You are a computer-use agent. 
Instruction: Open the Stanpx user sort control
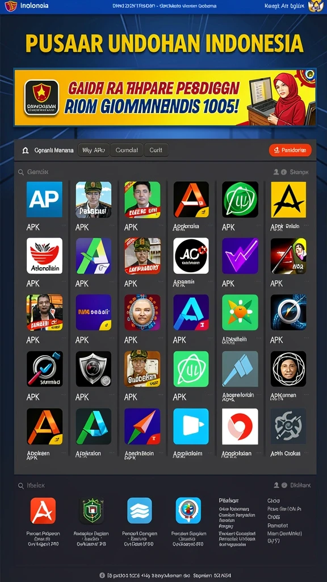coord(291,172)
